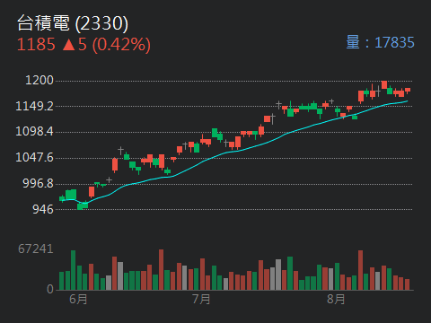Click the 0 volume axis label

coord(50,289)
